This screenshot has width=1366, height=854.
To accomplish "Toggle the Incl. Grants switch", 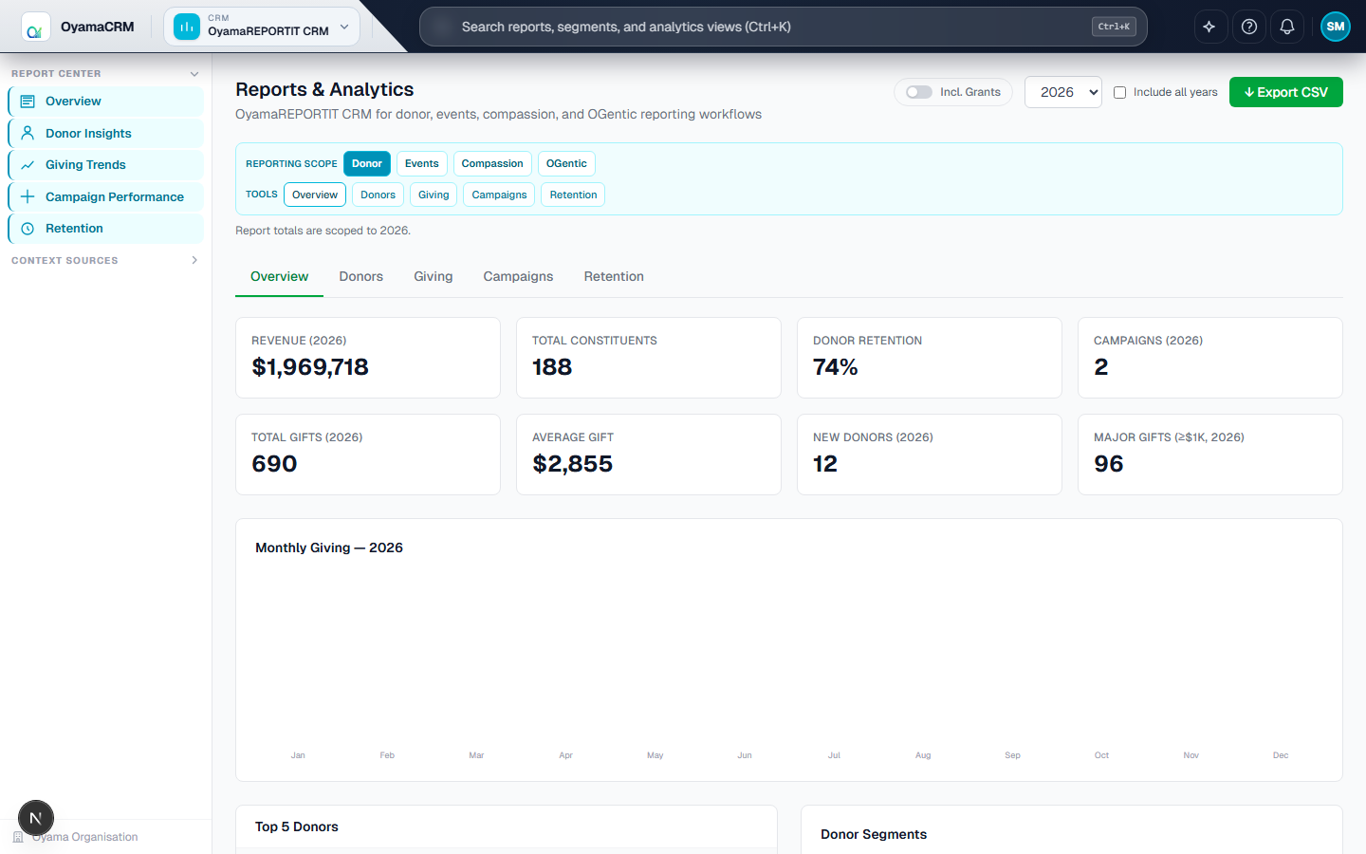I will point(918,92).
